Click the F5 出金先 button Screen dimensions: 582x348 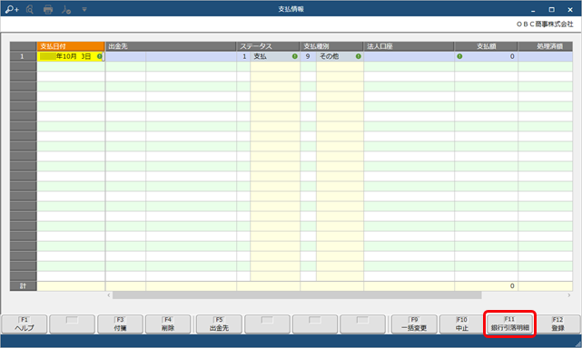coord(219,324)
